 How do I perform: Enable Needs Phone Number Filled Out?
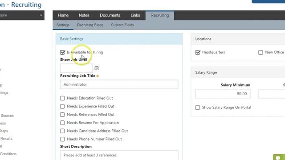pyautogui.click(x=62, y=139)
